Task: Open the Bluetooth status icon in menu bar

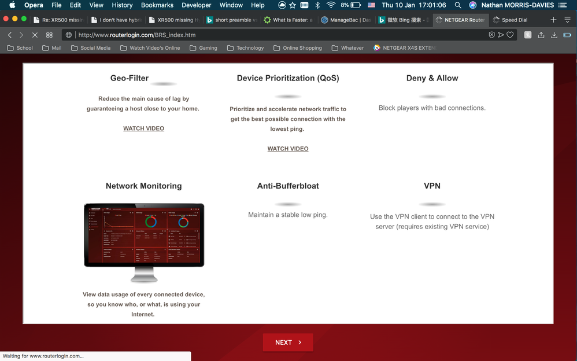Action: click(x=317, y=5)
